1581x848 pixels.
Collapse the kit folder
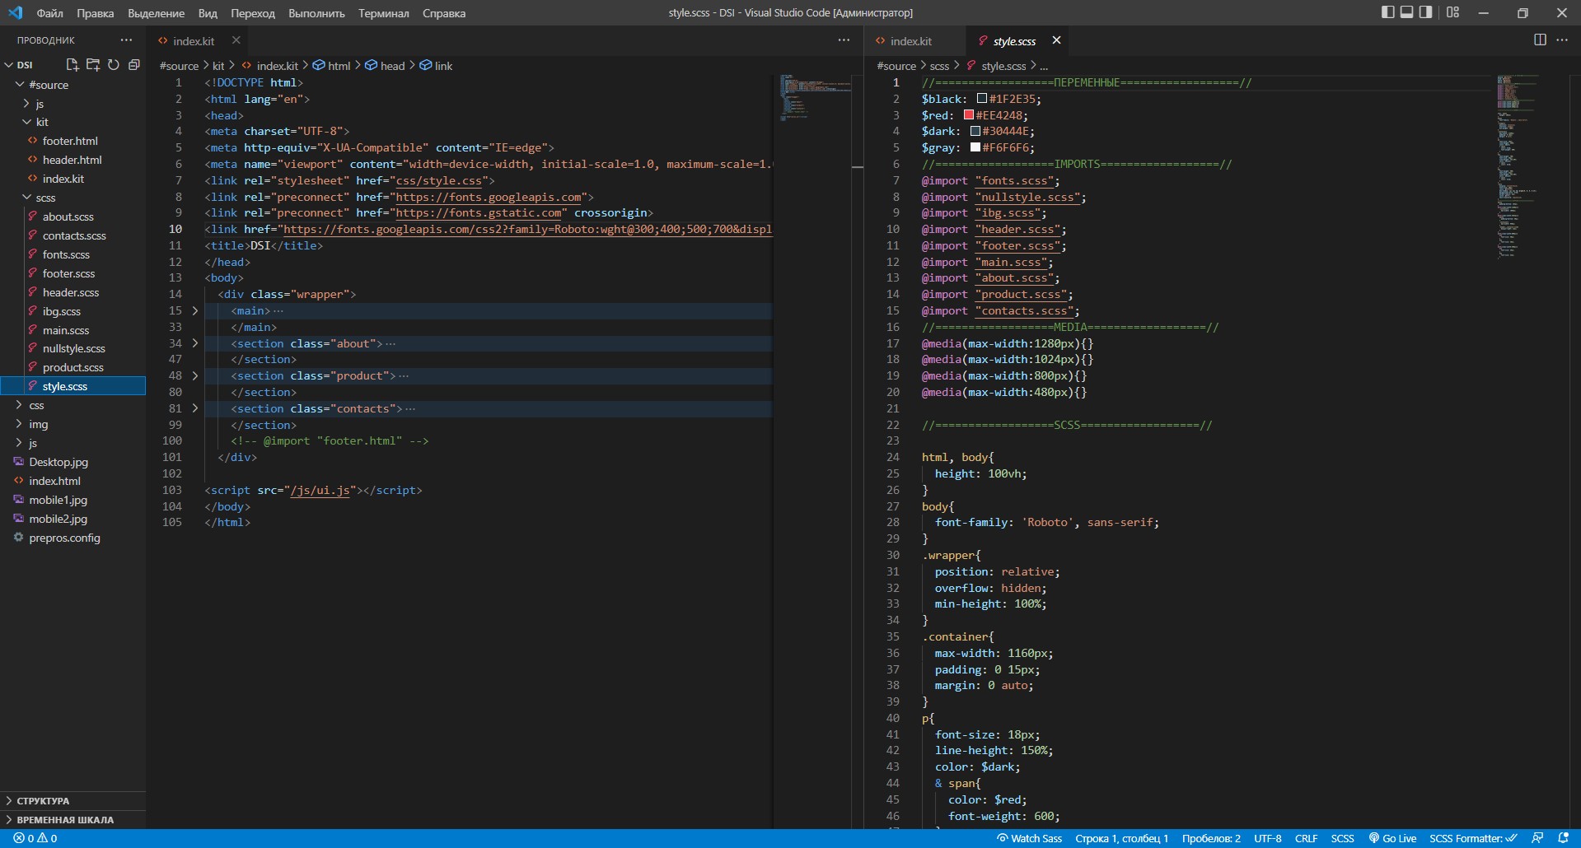pyautogui.click(x=27, y=122)
